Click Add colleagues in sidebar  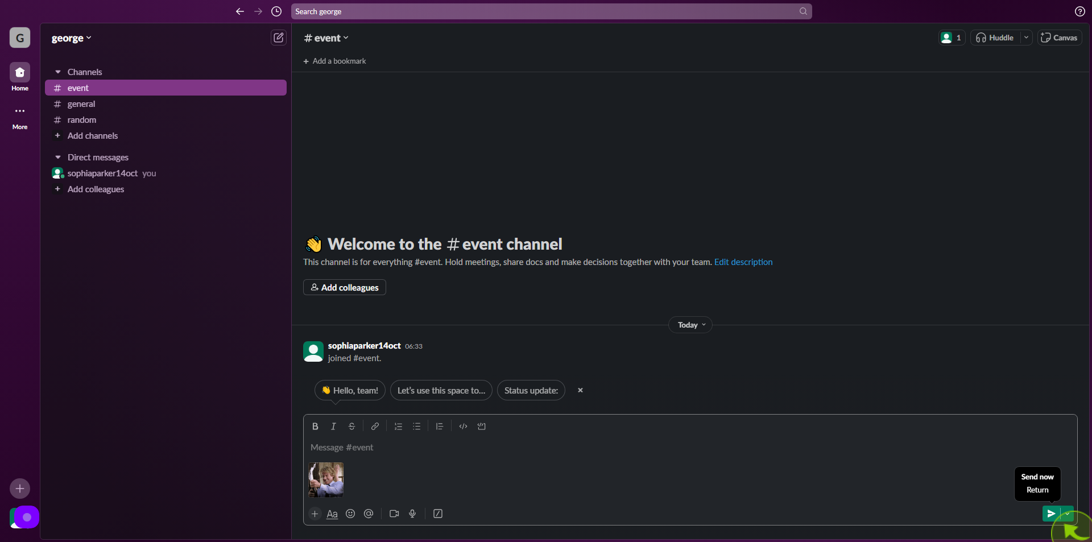[x=166, y=189]
